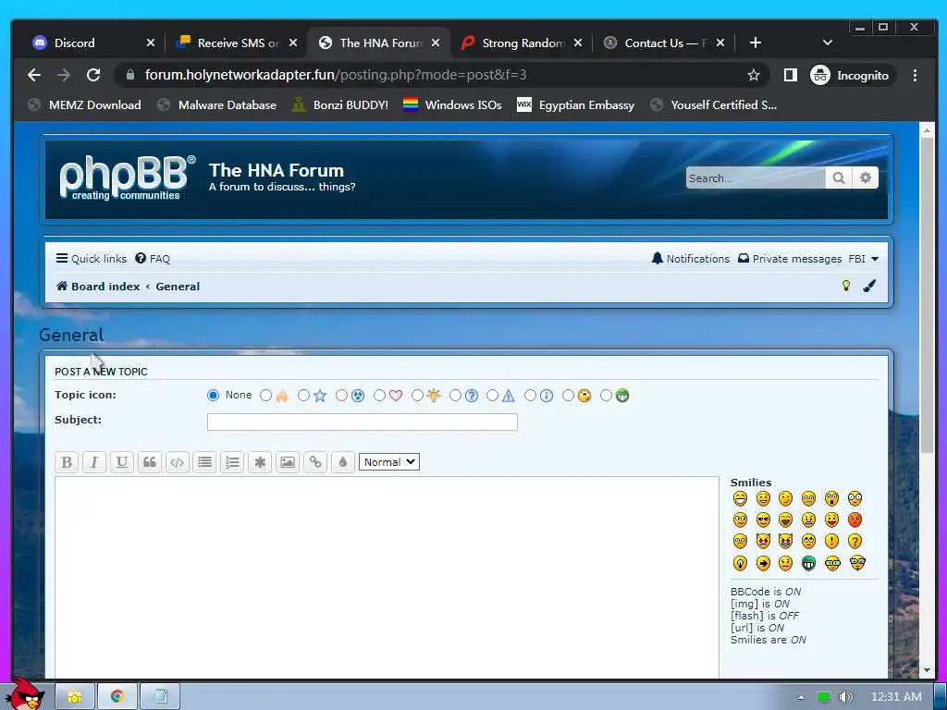Open the Normal font size dropdown

click(389, 462)
